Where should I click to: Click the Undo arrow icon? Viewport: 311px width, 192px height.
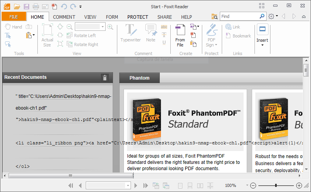point(64,7)
